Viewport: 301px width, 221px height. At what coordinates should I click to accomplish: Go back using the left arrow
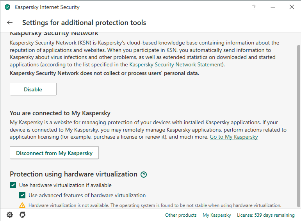(x=10, y=23)
